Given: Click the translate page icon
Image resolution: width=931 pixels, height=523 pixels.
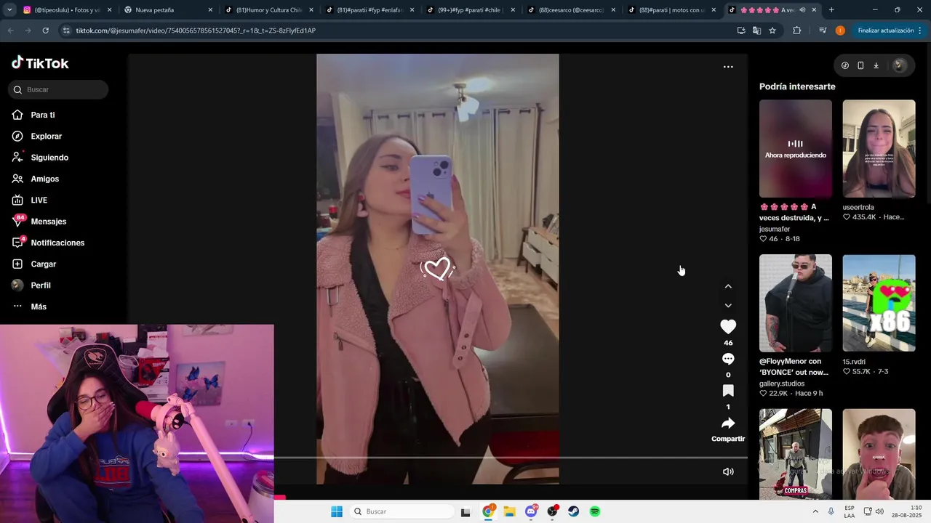Looking at the screenshot, I should pos(756,31).
